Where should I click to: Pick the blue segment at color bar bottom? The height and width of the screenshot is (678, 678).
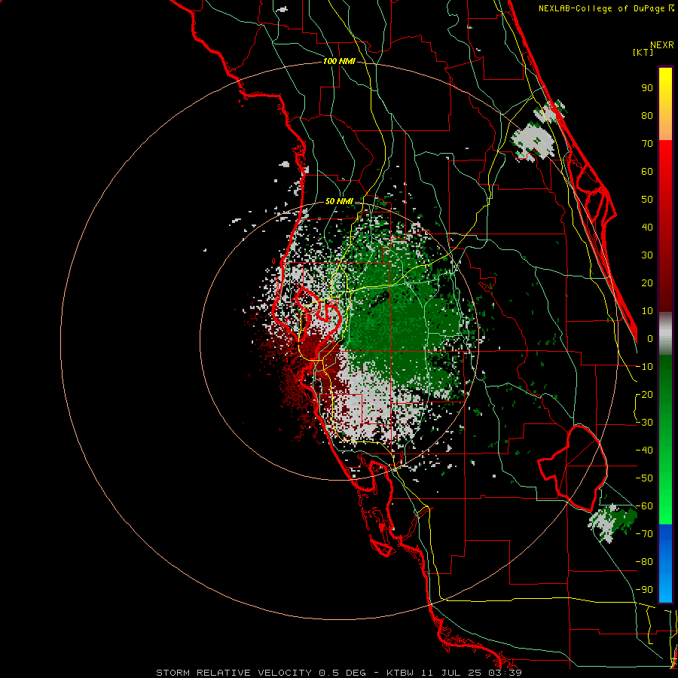665,563
